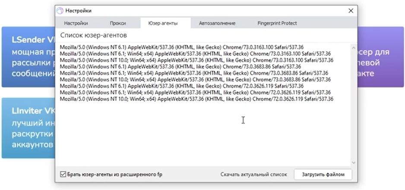The image size is (405, 190).
Task: Select the Юзер агенты tab
Action: [x=163, y=23]
